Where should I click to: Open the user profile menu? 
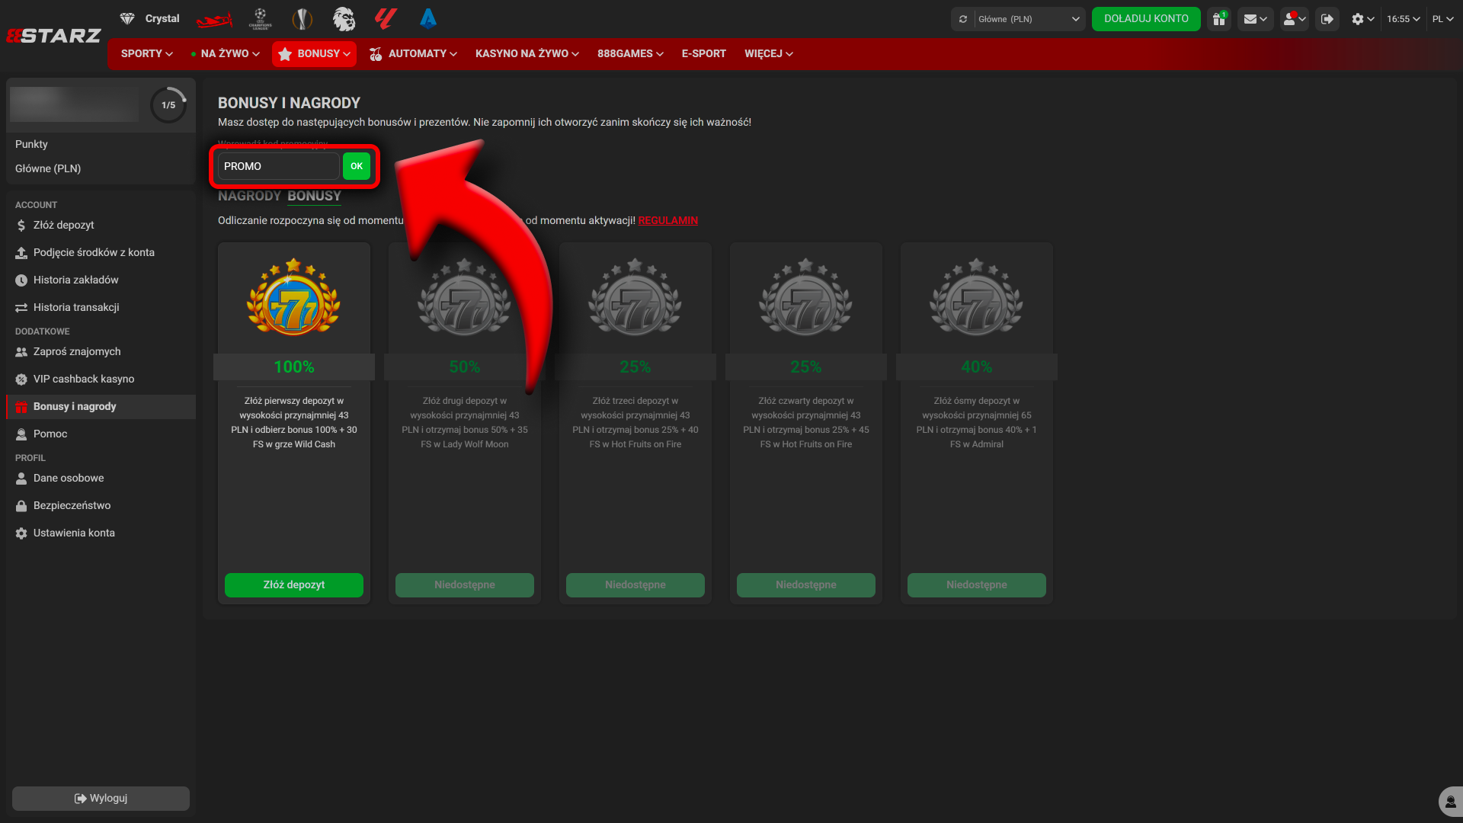[1294, 19]
